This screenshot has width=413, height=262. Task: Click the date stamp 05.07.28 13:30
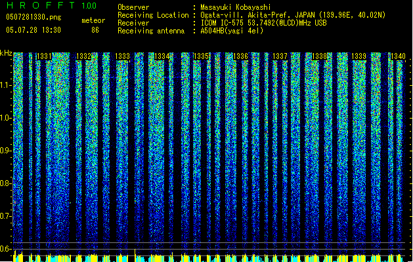click(x=33, y=29)
